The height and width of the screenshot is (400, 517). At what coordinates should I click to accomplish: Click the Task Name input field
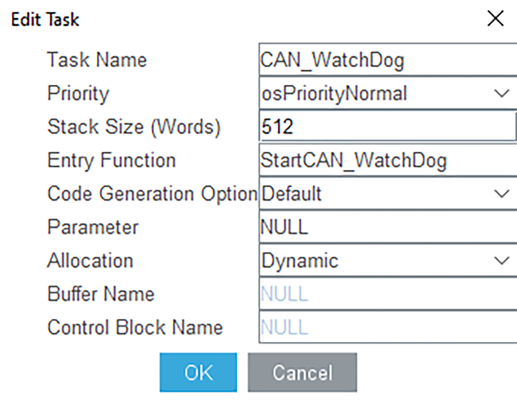point(387,59)
